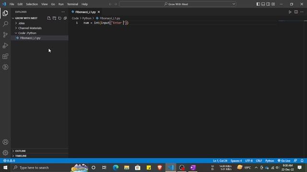This screenshot has height=172, width=307.
Task: Change encoding via UTF-8 status item
Action: (249, 161)
